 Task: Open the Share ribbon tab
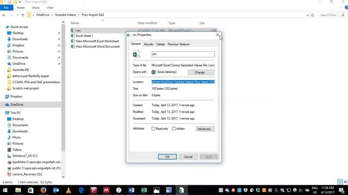[35, 8]
